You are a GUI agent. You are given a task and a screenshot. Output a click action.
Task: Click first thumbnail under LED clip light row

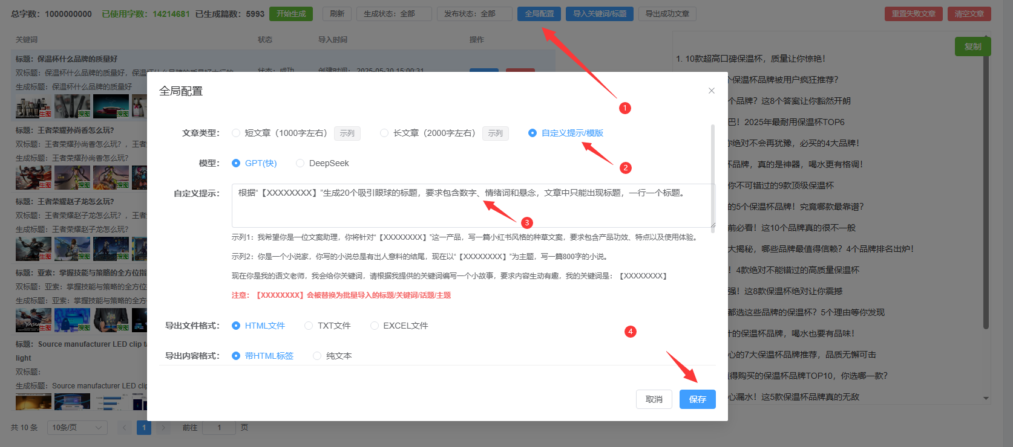pos(33,402)
